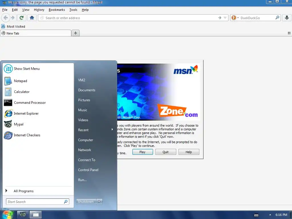This screenshot has width=292, height=219.
Task: Click the 6:16 PM clock
Action: [281, 215]
